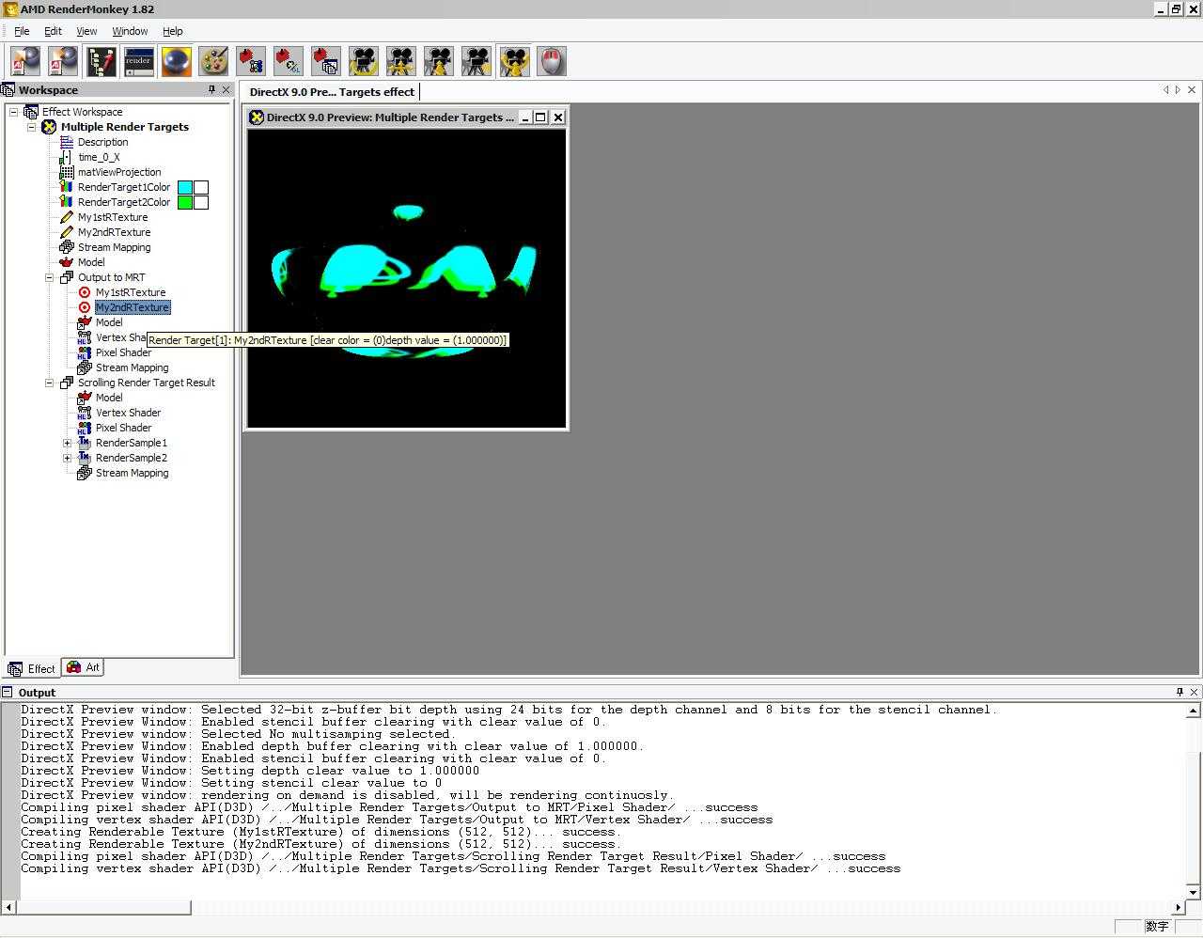Click the red teapot with blue grid icon
Image resolution: width=1203 pixels, height=938 pixels.
[x=251, y=62]
